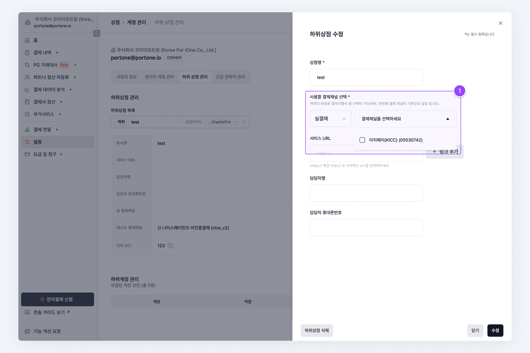Screen dimensions: 530x353
Task: Click the home icon in sidebar
Action: point(27,41)
